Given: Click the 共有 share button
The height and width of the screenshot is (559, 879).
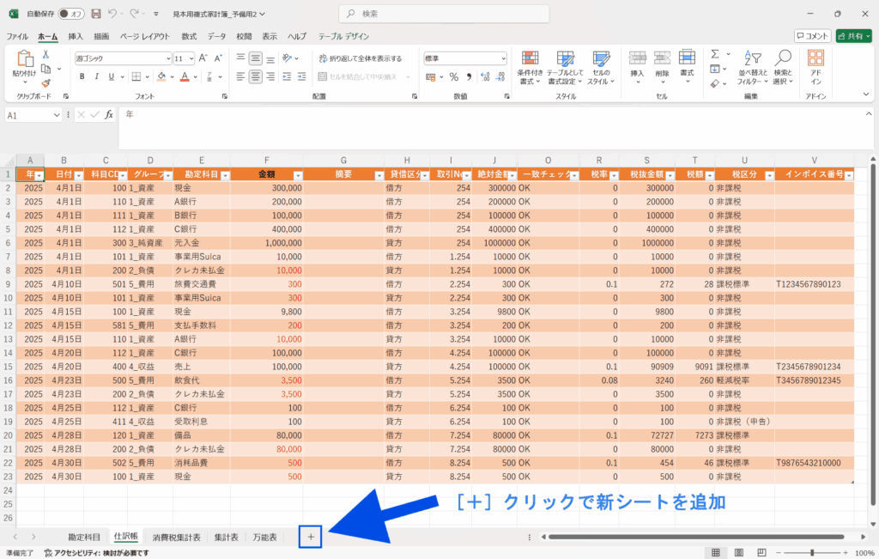Looking at the screenshot, I should (854, 36).
